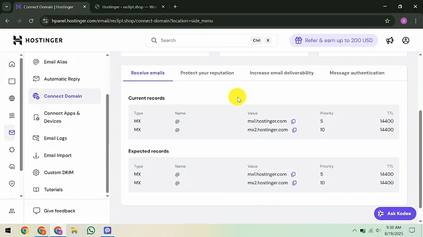423x237 pixels.
Task: Click expected record value mx2.hostinger.com
Action: point(268,183)
